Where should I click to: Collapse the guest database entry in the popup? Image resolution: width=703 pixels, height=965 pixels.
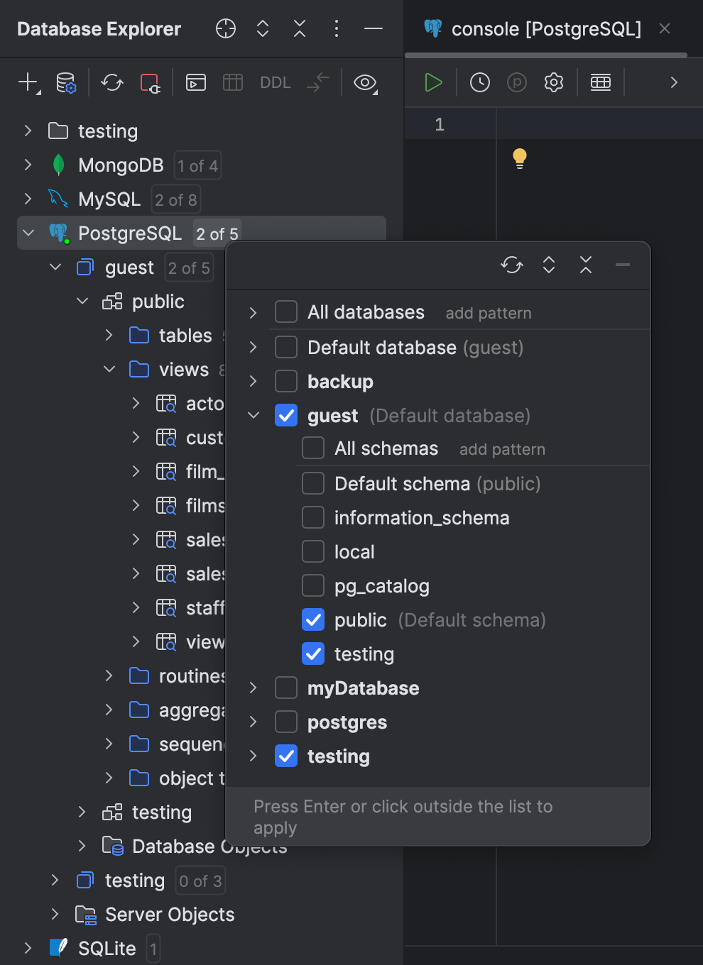(253, 415)
